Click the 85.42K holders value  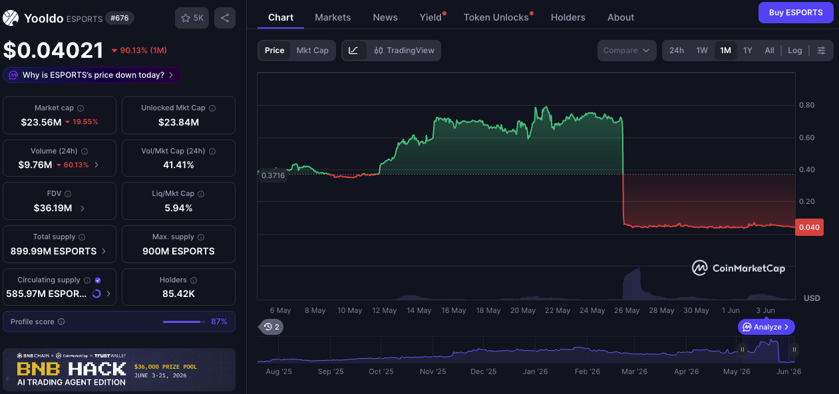point(178,294)
